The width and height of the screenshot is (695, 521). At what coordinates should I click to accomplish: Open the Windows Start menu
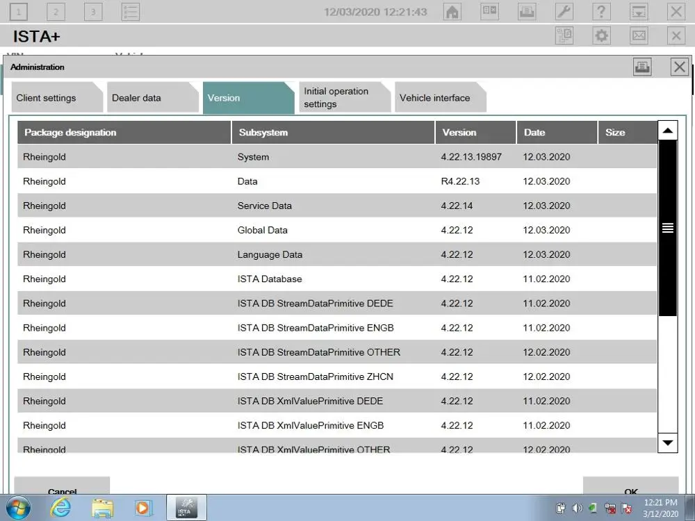pos(19,508)
